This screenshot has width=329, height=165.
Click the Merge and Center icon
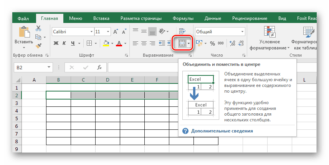(x=182, y=43)
